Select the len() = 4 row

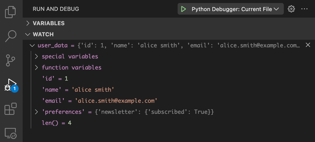pyautogui.click(x=169, y=123)
